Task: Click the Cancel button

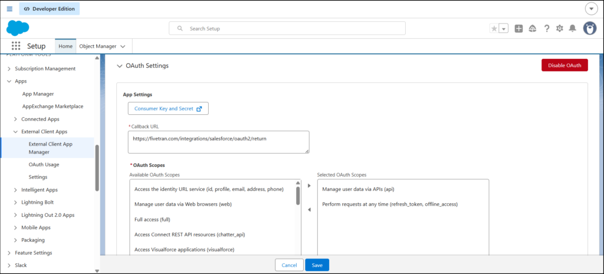Action: [289, 265]
